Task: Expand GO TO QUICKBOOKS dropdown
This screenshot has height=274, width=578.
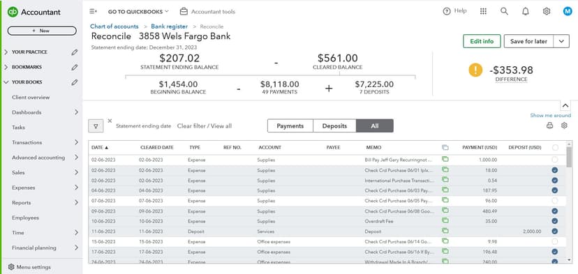Action: point(138,11)
